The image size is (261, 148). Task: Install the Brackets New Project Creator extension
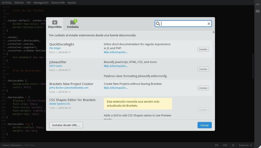pyautogui.click(x=203, y=88)
